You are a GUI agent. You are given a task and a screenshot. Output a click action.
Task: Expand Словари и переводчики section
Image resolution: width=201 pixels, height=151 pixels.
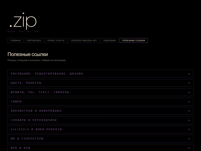[100, 120]
